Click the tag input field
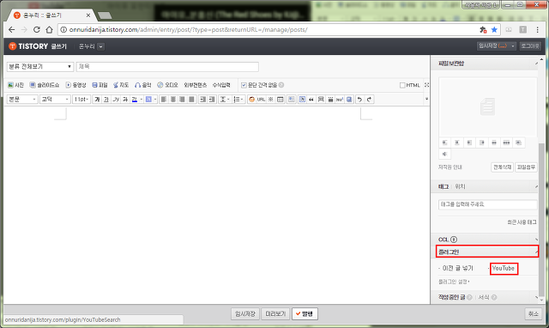Viewport: 549px width, 328px height. click(x=487, y=204)
